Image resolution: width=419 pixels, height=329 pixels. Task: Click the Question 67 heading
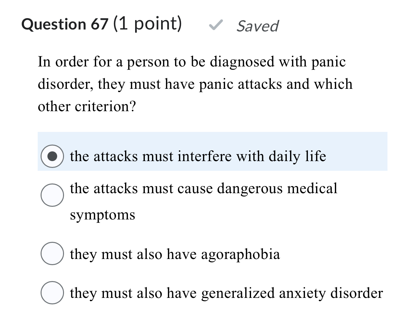64,24
